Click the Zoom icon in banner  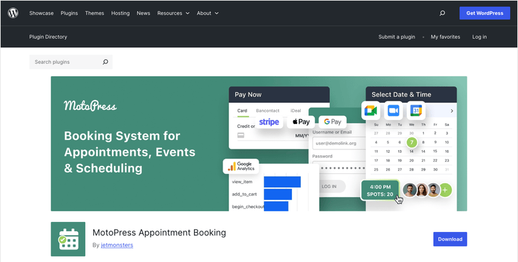click(x=393, y=111)
